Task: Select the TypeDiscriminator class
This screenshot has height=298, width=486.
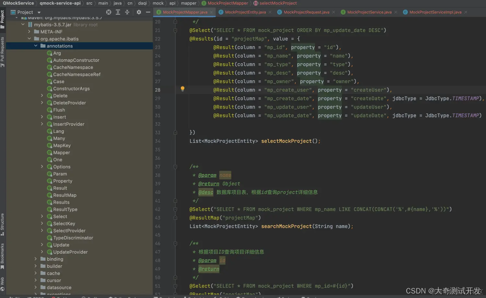Action: click(x=73, y=238)
